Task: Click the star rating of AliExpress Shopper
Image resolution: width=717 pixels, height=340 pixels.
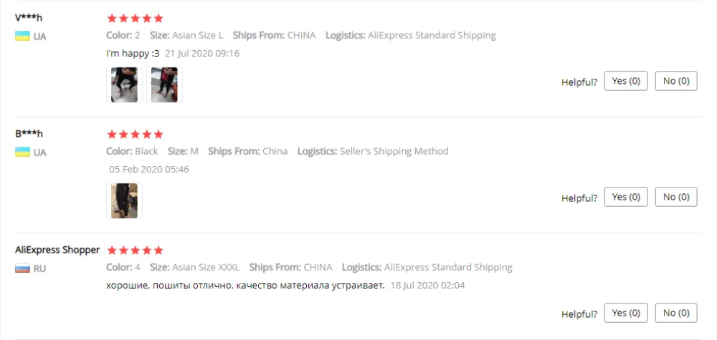Action: [x=135, y=250]
